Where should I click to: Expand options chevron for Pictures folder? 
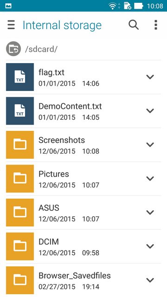click(x=150, y=178)
